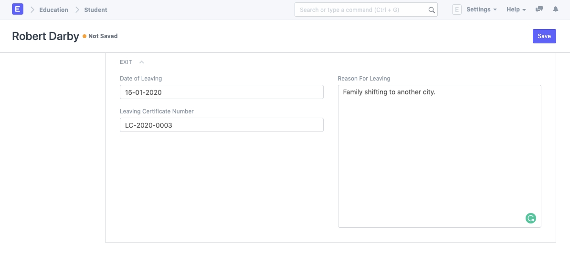Focus the search or command bar
The height and width of the screenshot is (253, 570).
363,10
